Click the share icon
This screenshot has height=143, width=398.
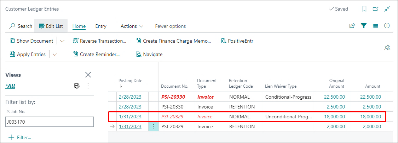tap(352, 26)
